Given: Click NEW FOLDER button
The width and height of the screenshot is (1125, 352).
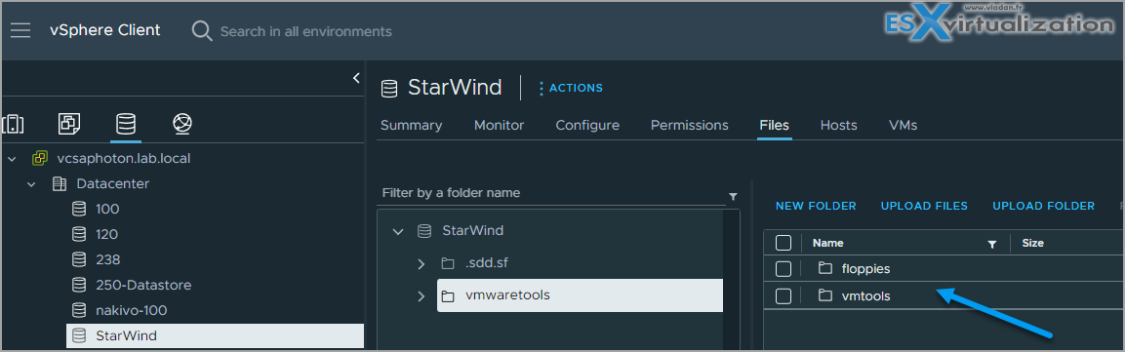Looking at the screenshot, I should (x=816, y=207).
